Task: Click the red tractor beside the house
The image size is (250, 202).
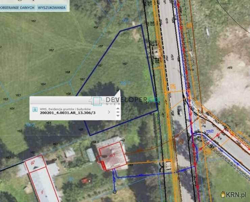Action: pyautogui.click(x=86, y=180)
